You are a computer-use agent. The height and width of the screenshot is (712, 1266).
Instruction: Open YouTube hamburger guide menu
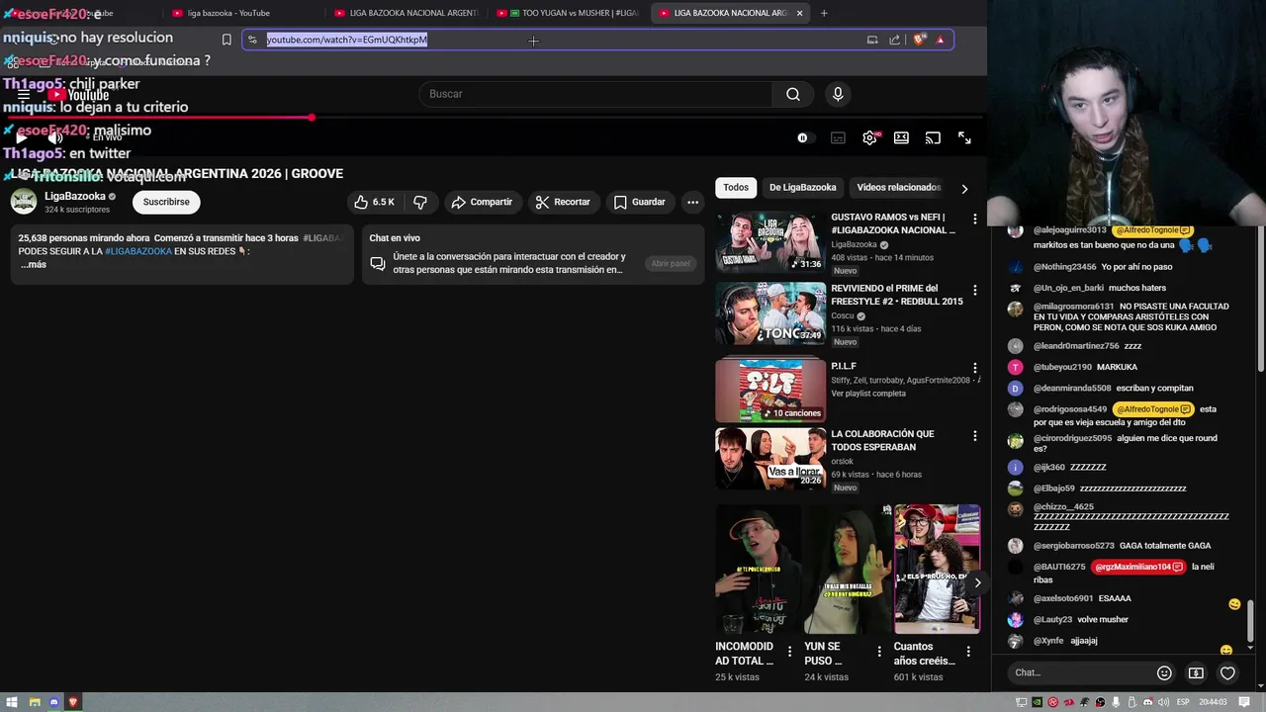[24, 95]
